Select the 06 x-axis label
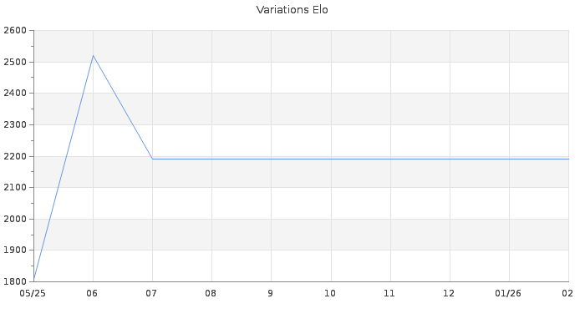 click(x=93, y=293)
